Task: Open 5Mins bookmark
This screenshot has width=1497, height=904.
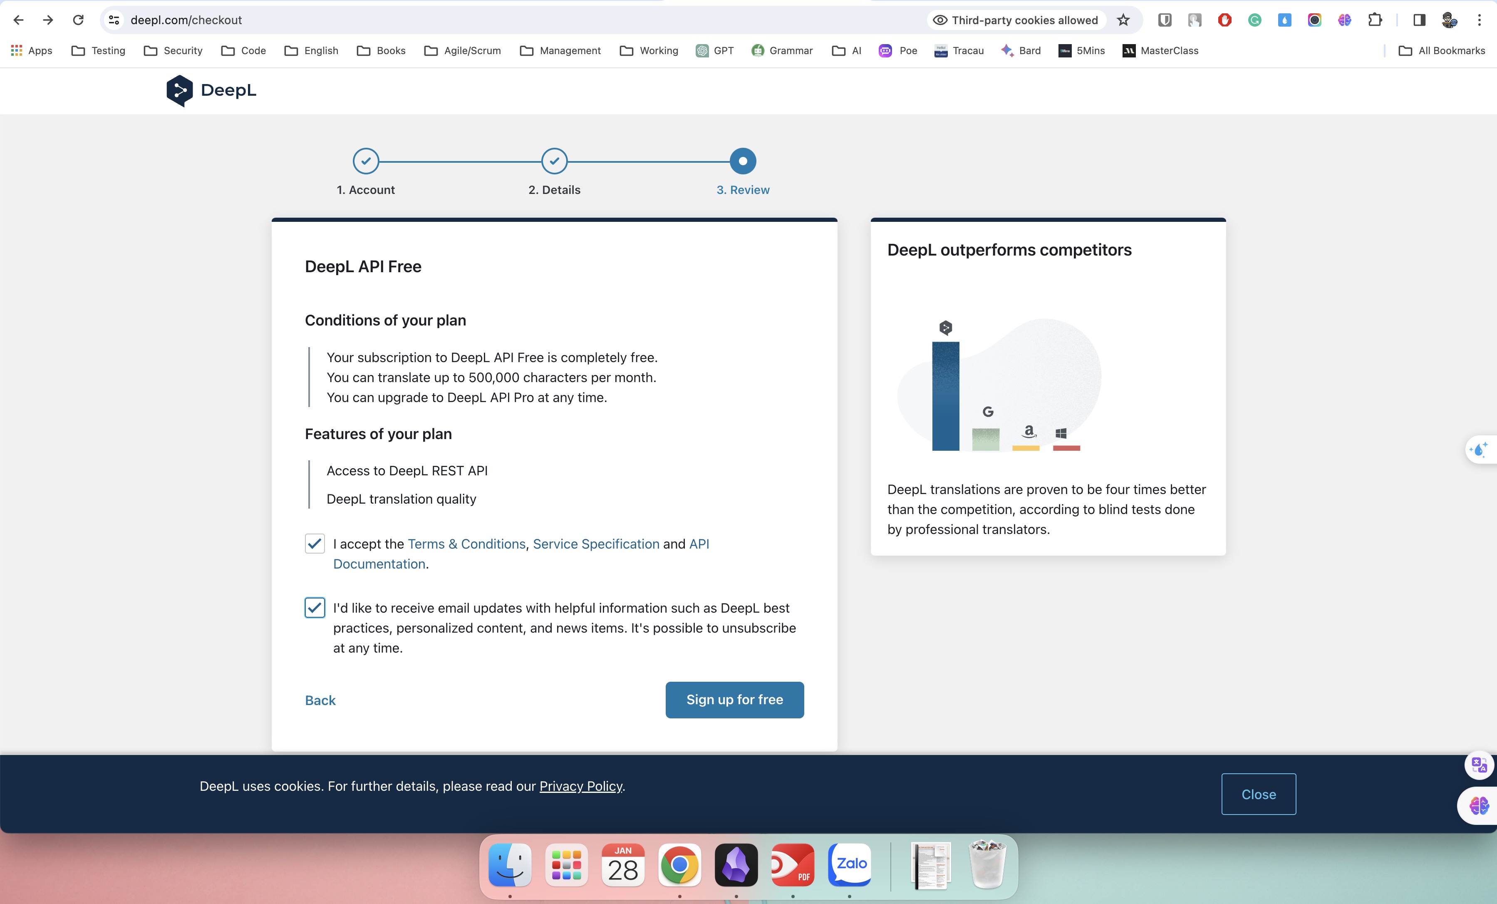Action: click(1081, 50)
